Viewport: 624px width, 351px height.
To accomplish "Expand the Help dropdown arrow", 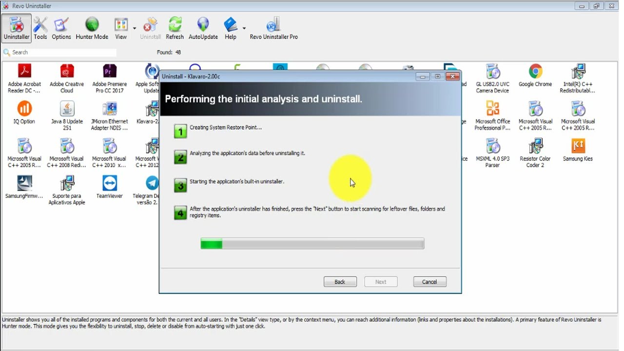I will (x=244, y=28).
